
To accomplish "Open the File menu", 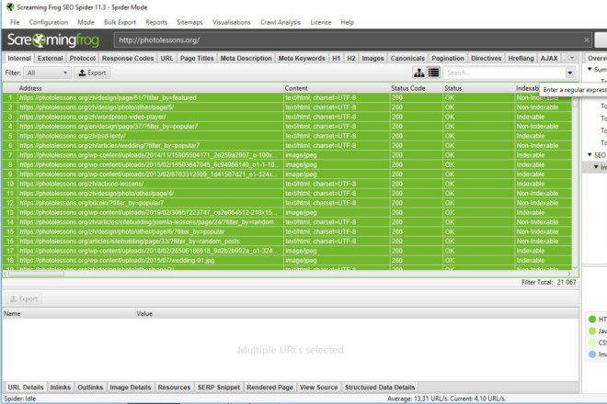I will click(15, 22).
